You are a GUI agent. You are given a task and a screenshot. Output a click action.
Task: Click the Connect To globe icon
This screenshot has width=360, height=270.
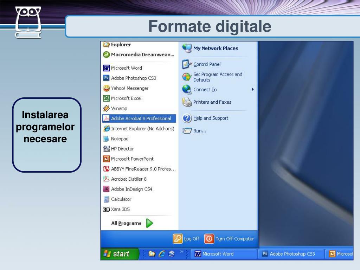click(187, 90)
